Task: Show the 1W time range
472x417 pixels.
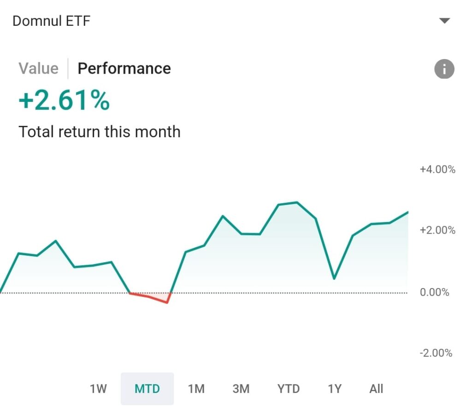Action: click(x=98, y=389)
